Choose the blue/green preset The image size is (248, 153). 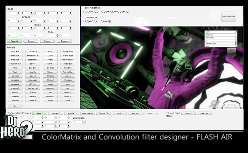tap(68, 68)
